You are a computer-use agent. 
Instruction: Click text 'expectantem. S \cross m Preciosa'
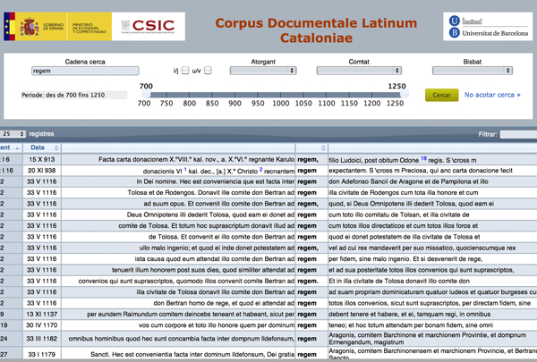pyautogui.click(x=421, y=171)
